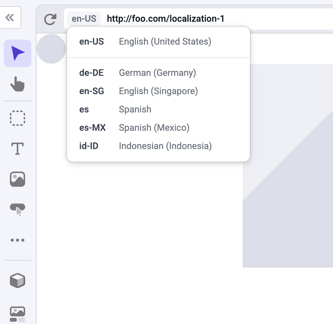Pick the rectangular marquee selection tool

pyautogui.click(x=17, y=118)
